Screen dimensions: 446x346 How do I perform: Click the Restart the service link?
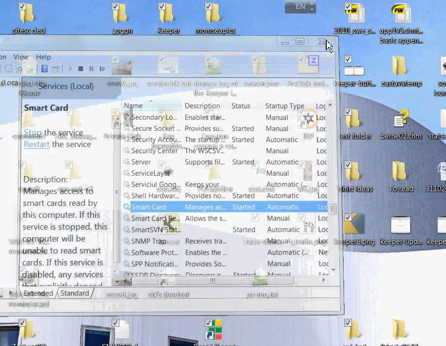(37, 144)
